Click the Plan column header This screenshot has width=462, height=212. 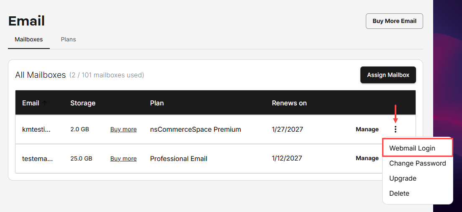click(157, 103)
